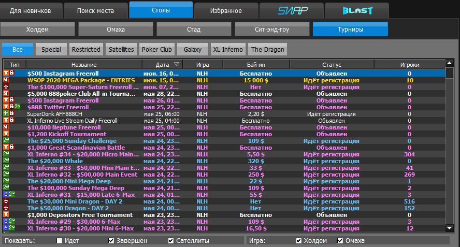Select the Турниры section tab
This screenshot has height=247, width=460.
(350, 30)
